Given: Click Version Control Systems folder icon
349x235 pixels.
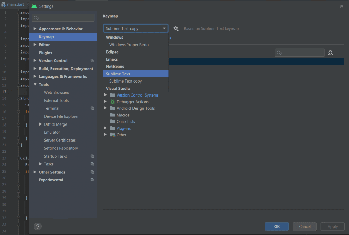Looking at the screenshot, I should pyautogui.click(x=112, y=95).
